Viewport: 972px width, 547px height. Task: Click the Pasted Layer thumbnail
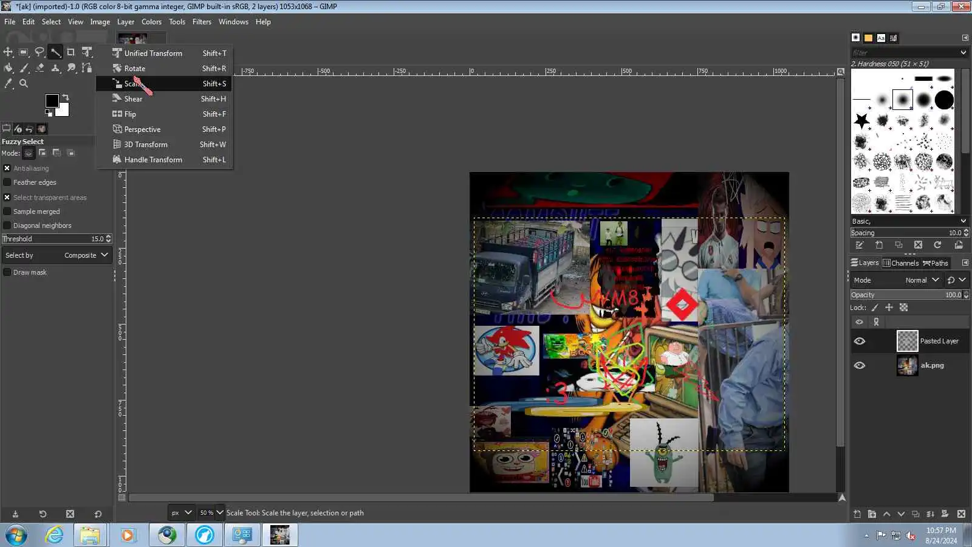click(x=907, y=341)
